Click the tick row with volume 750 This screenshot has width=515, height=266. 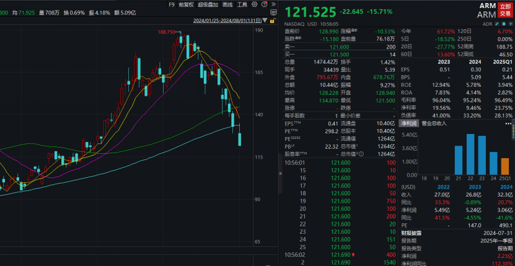tap(340, 201)
